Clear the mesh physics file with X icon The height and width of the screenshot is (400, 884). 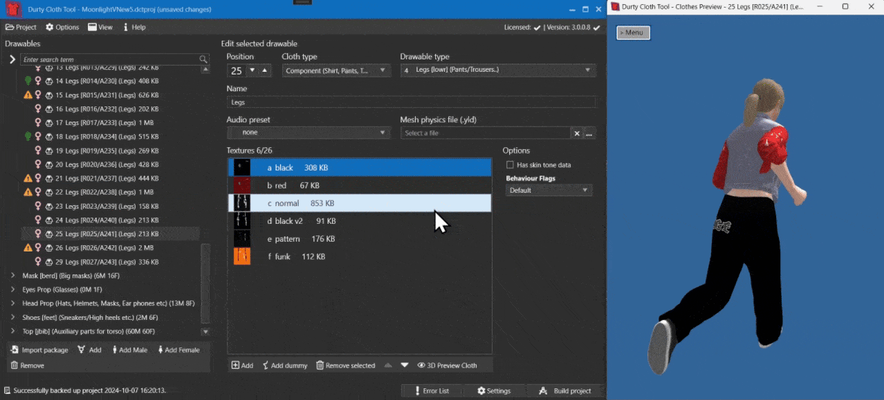576,133
